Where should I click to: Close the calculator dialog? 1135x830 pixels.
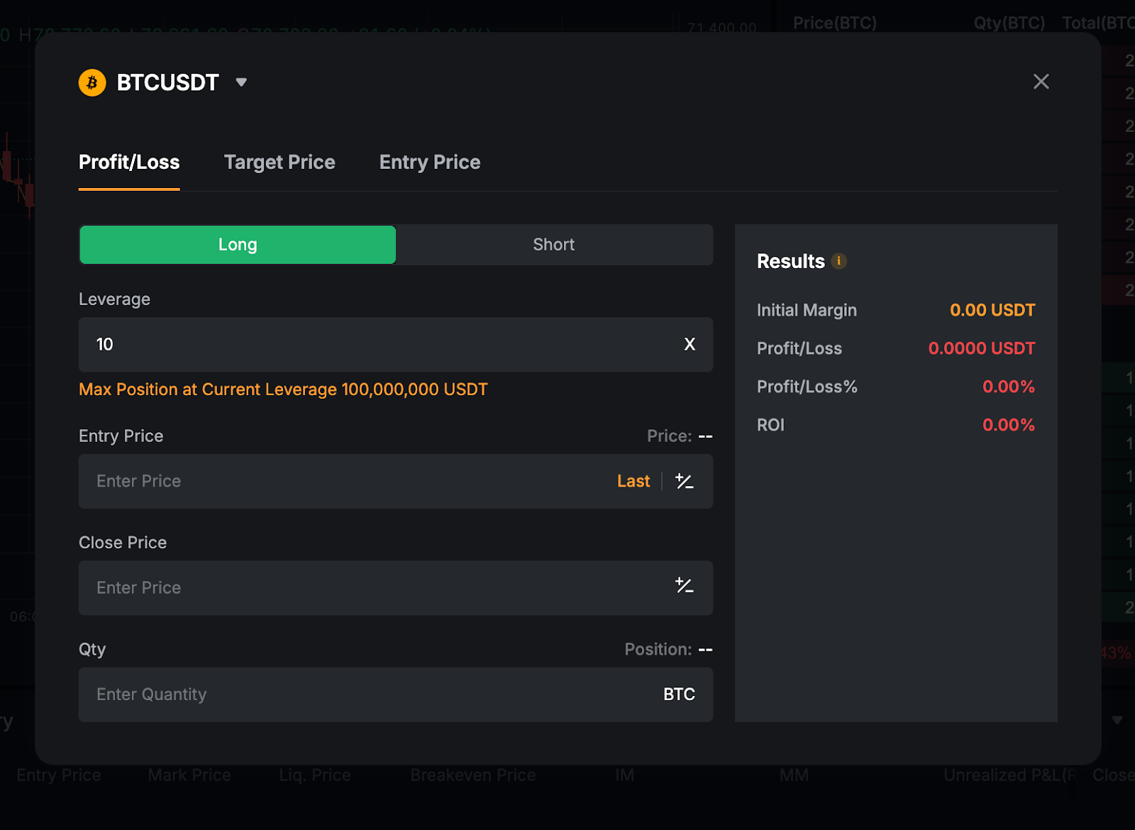click(1041, 82)
